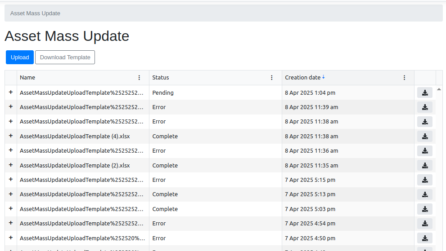The image size is (446, 251).
Task: Click the Upload button
Action: click(20, 57)
